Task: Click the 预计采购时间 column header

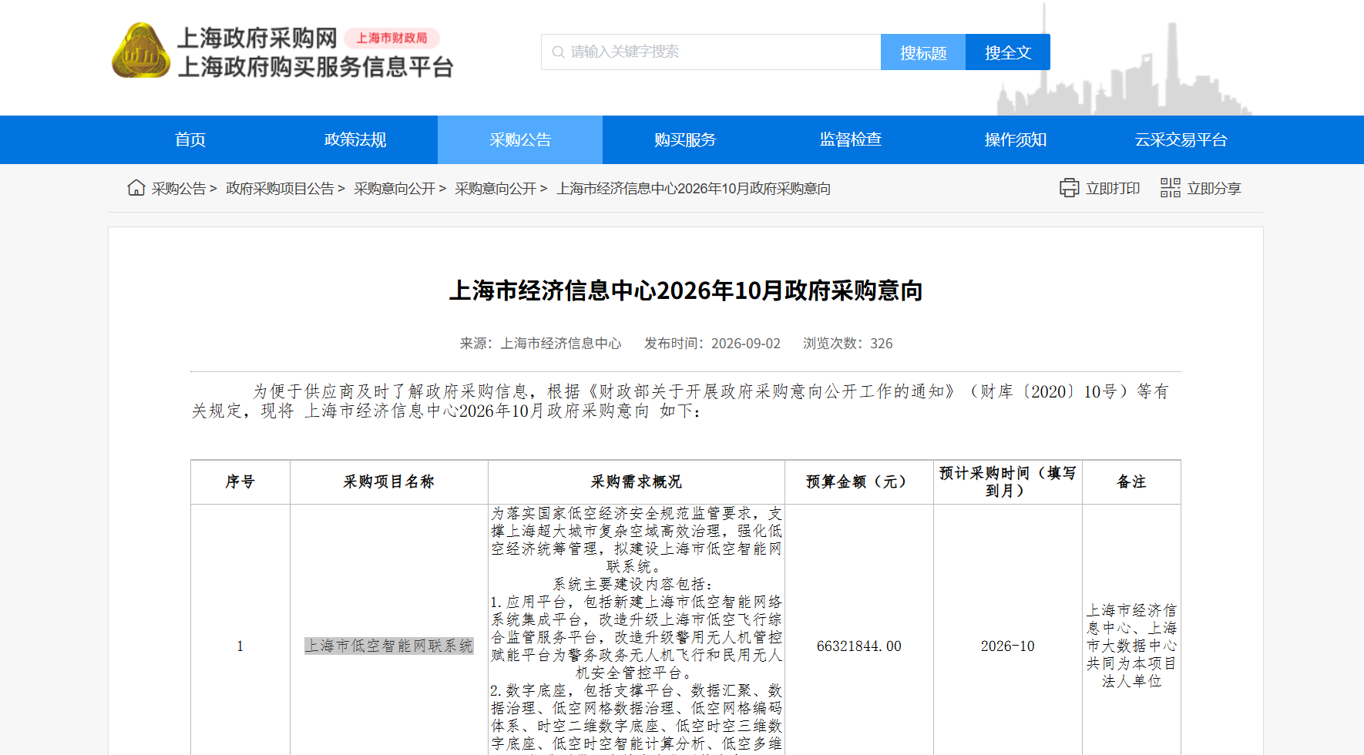Action: [x=1008, y=482]
